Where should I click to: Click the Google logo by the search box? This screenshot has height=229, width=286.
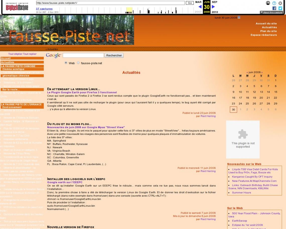54,55
